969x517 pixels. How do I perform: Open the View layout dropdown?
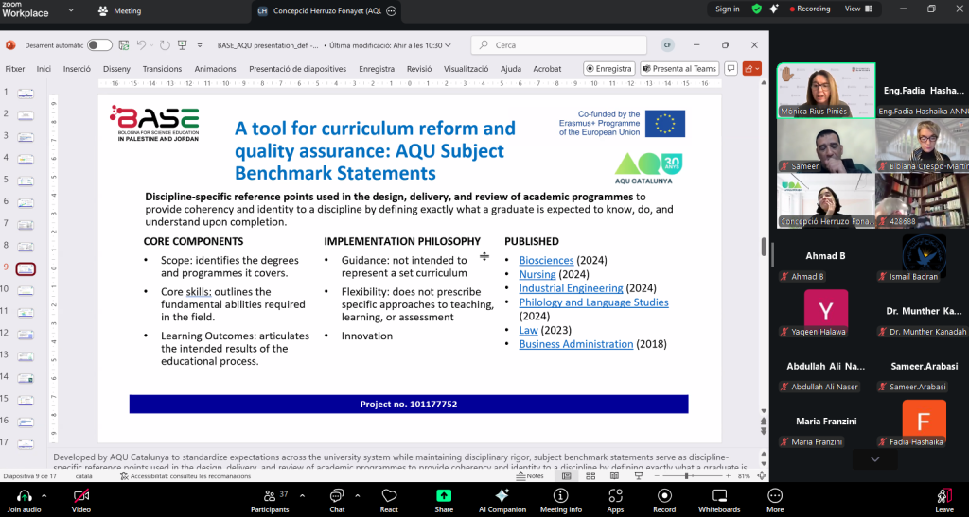(857, 9)
